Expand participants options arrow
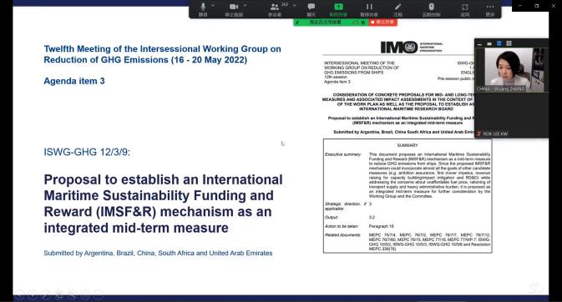 [295, 6]
